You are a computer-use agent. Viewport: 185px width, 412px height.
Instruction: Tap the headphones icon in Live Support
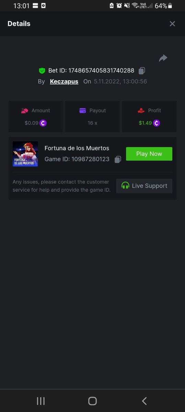(x=126, y=186)
